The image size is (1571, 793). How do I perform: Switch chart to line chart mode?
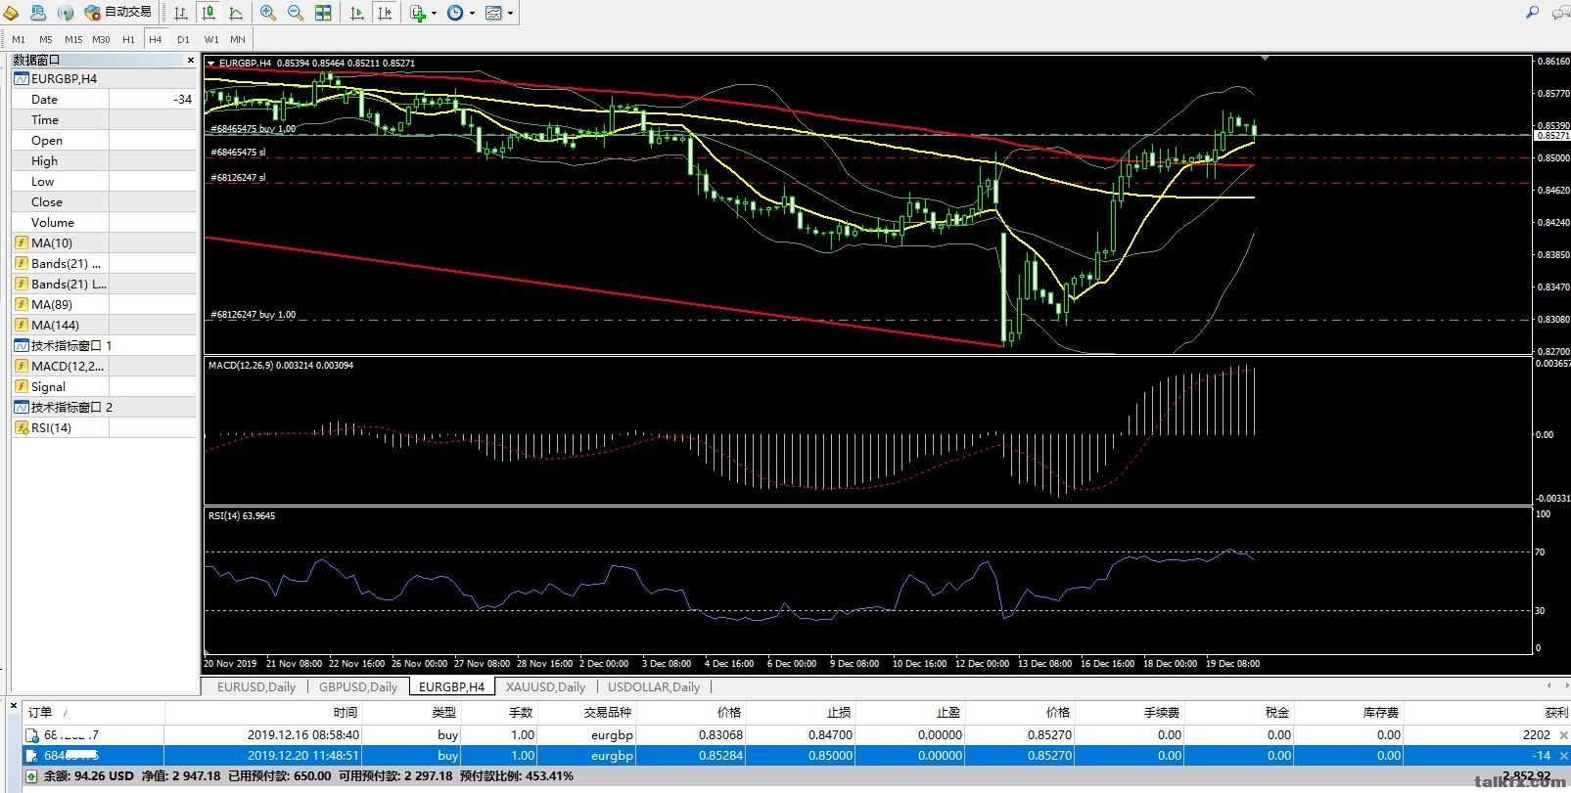(x=236, y=13)
